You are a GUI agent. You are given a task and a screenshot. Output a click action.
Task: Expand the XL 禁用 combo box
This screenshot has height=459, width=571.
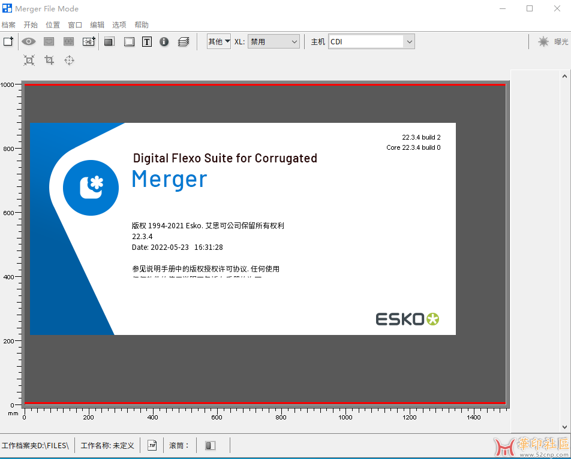point(274,41)
